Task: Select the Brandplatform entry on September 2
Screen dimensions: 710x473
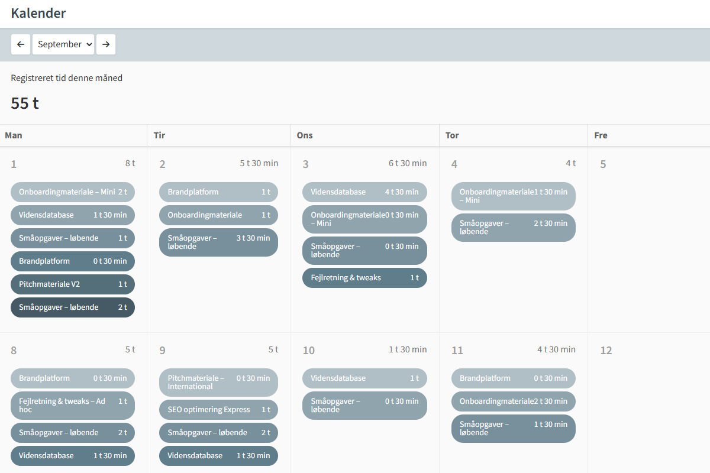Action: (218, 192)
